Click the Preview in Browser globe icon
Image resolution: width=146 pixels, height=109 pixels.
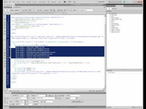click(x=51, y=10)
